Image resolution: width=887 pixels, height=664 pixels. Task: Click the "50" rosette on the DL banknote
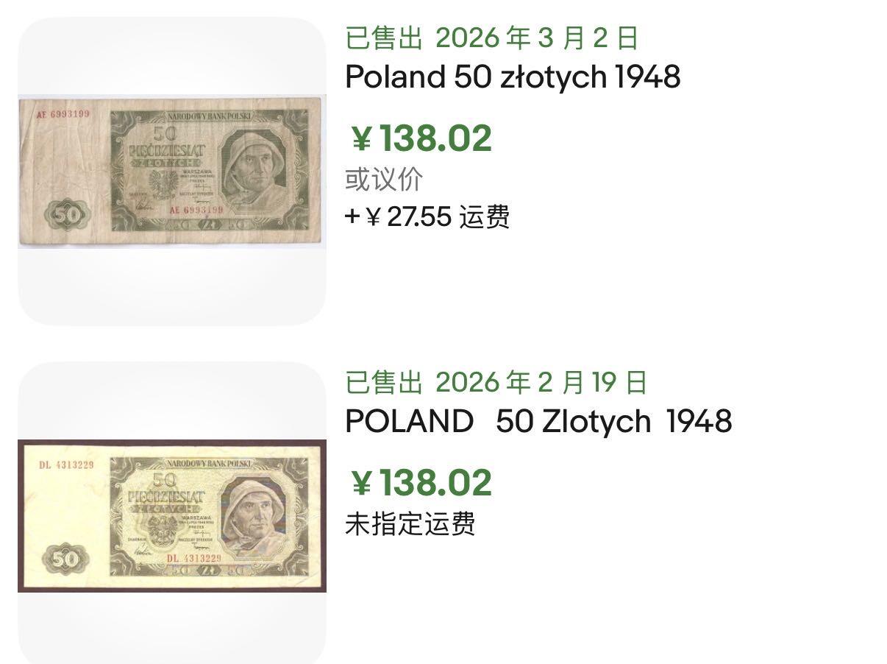tap(66, 561)
